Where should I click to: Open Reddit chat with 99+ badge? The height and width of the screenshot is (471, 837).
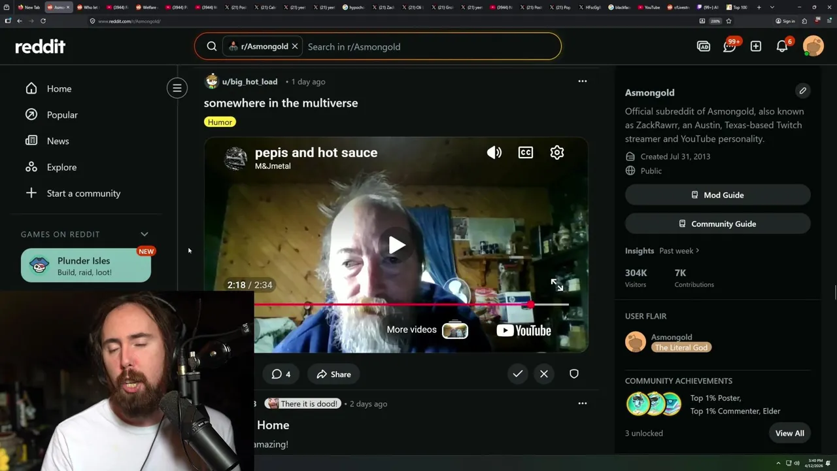click(730, 46)
